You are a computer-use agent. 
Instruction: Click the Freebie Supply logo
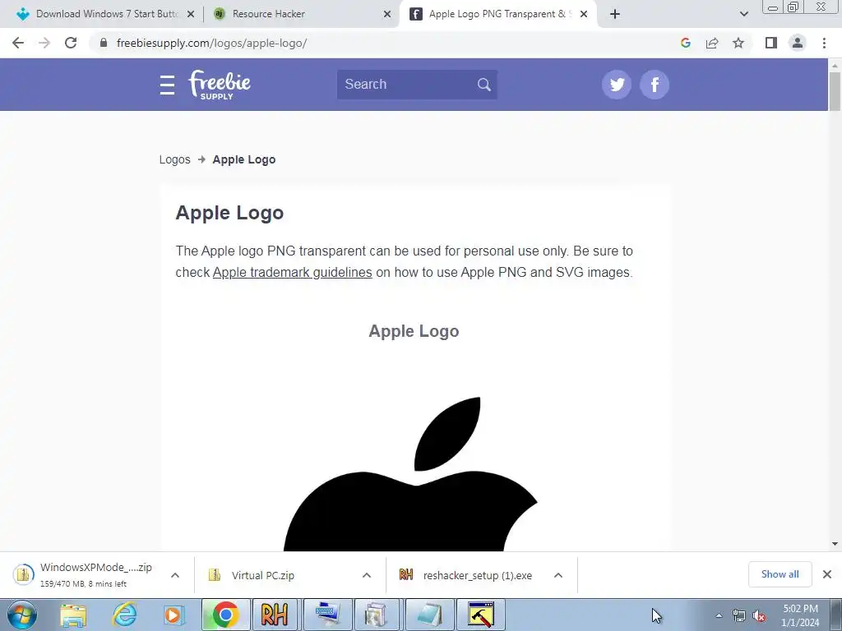point(219,85)
